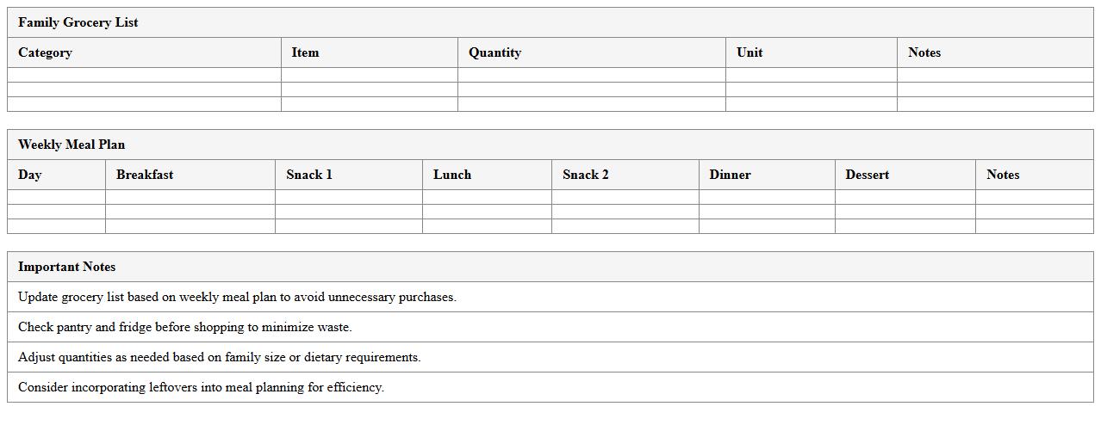Click the Item column header

click(305, 52)
